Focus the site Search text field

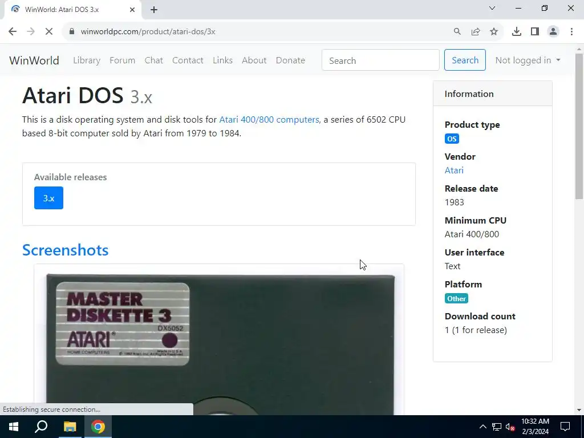(x=380, y=60)
